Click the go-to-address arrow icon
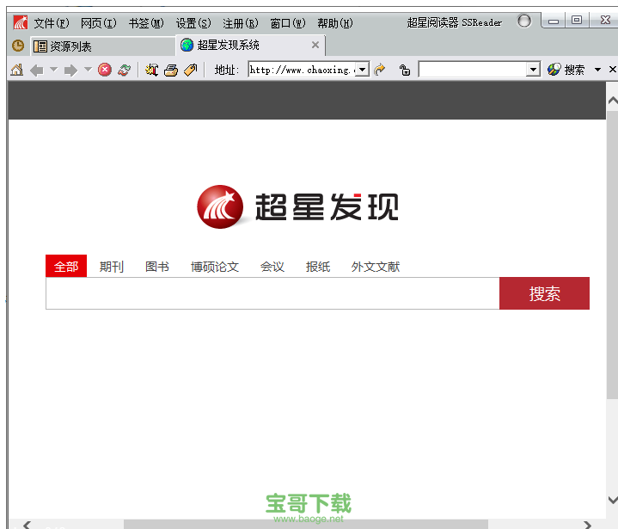 click(380, 70)
